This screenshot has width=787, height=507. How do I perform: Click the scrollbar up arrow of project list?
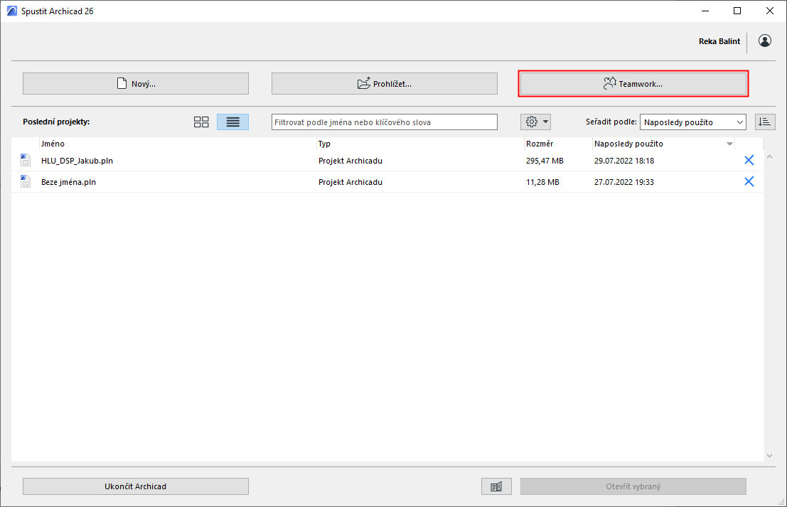point(769,156)
